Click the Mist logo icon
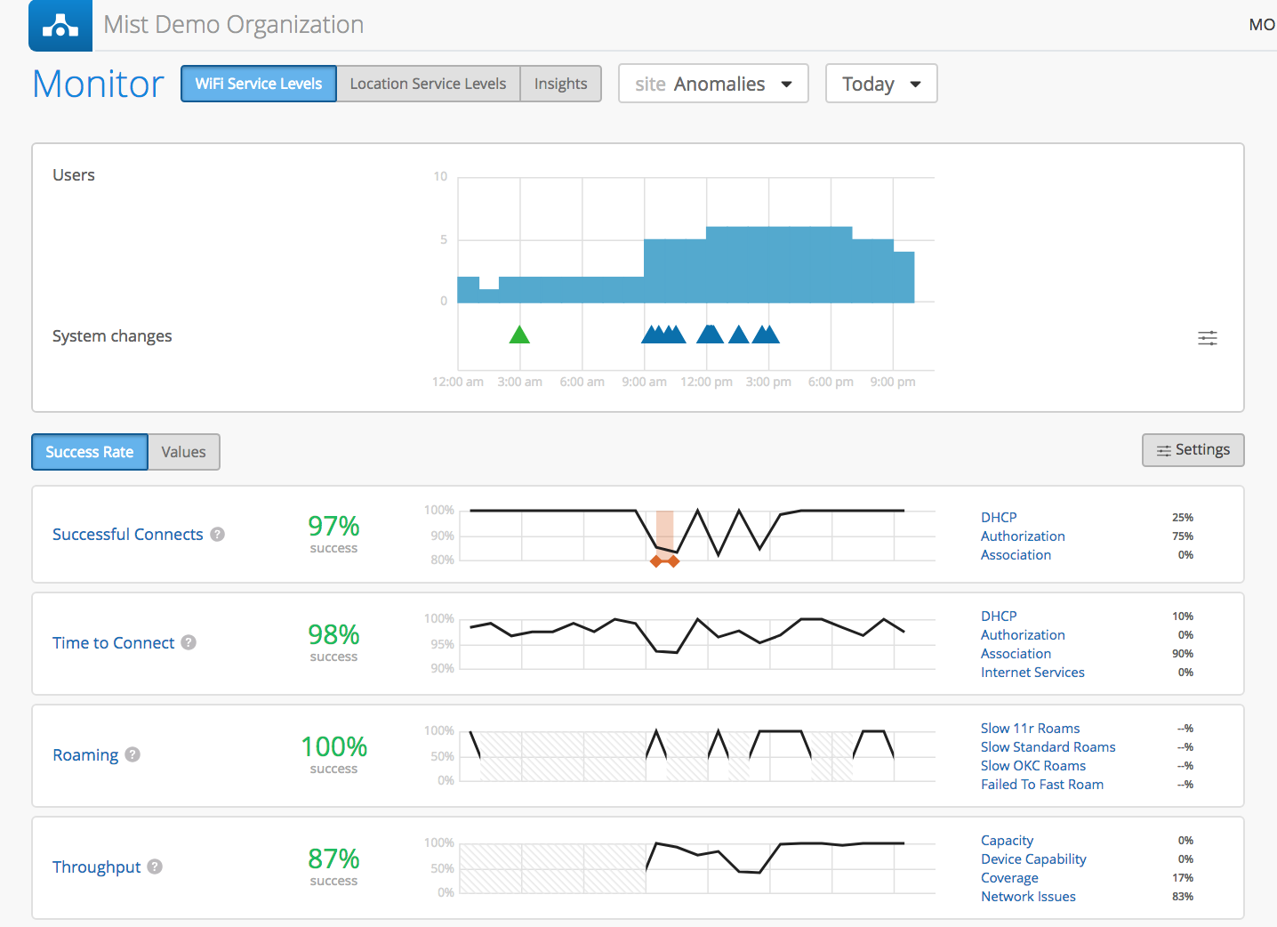1277x927 pixels. click(60, 25)
